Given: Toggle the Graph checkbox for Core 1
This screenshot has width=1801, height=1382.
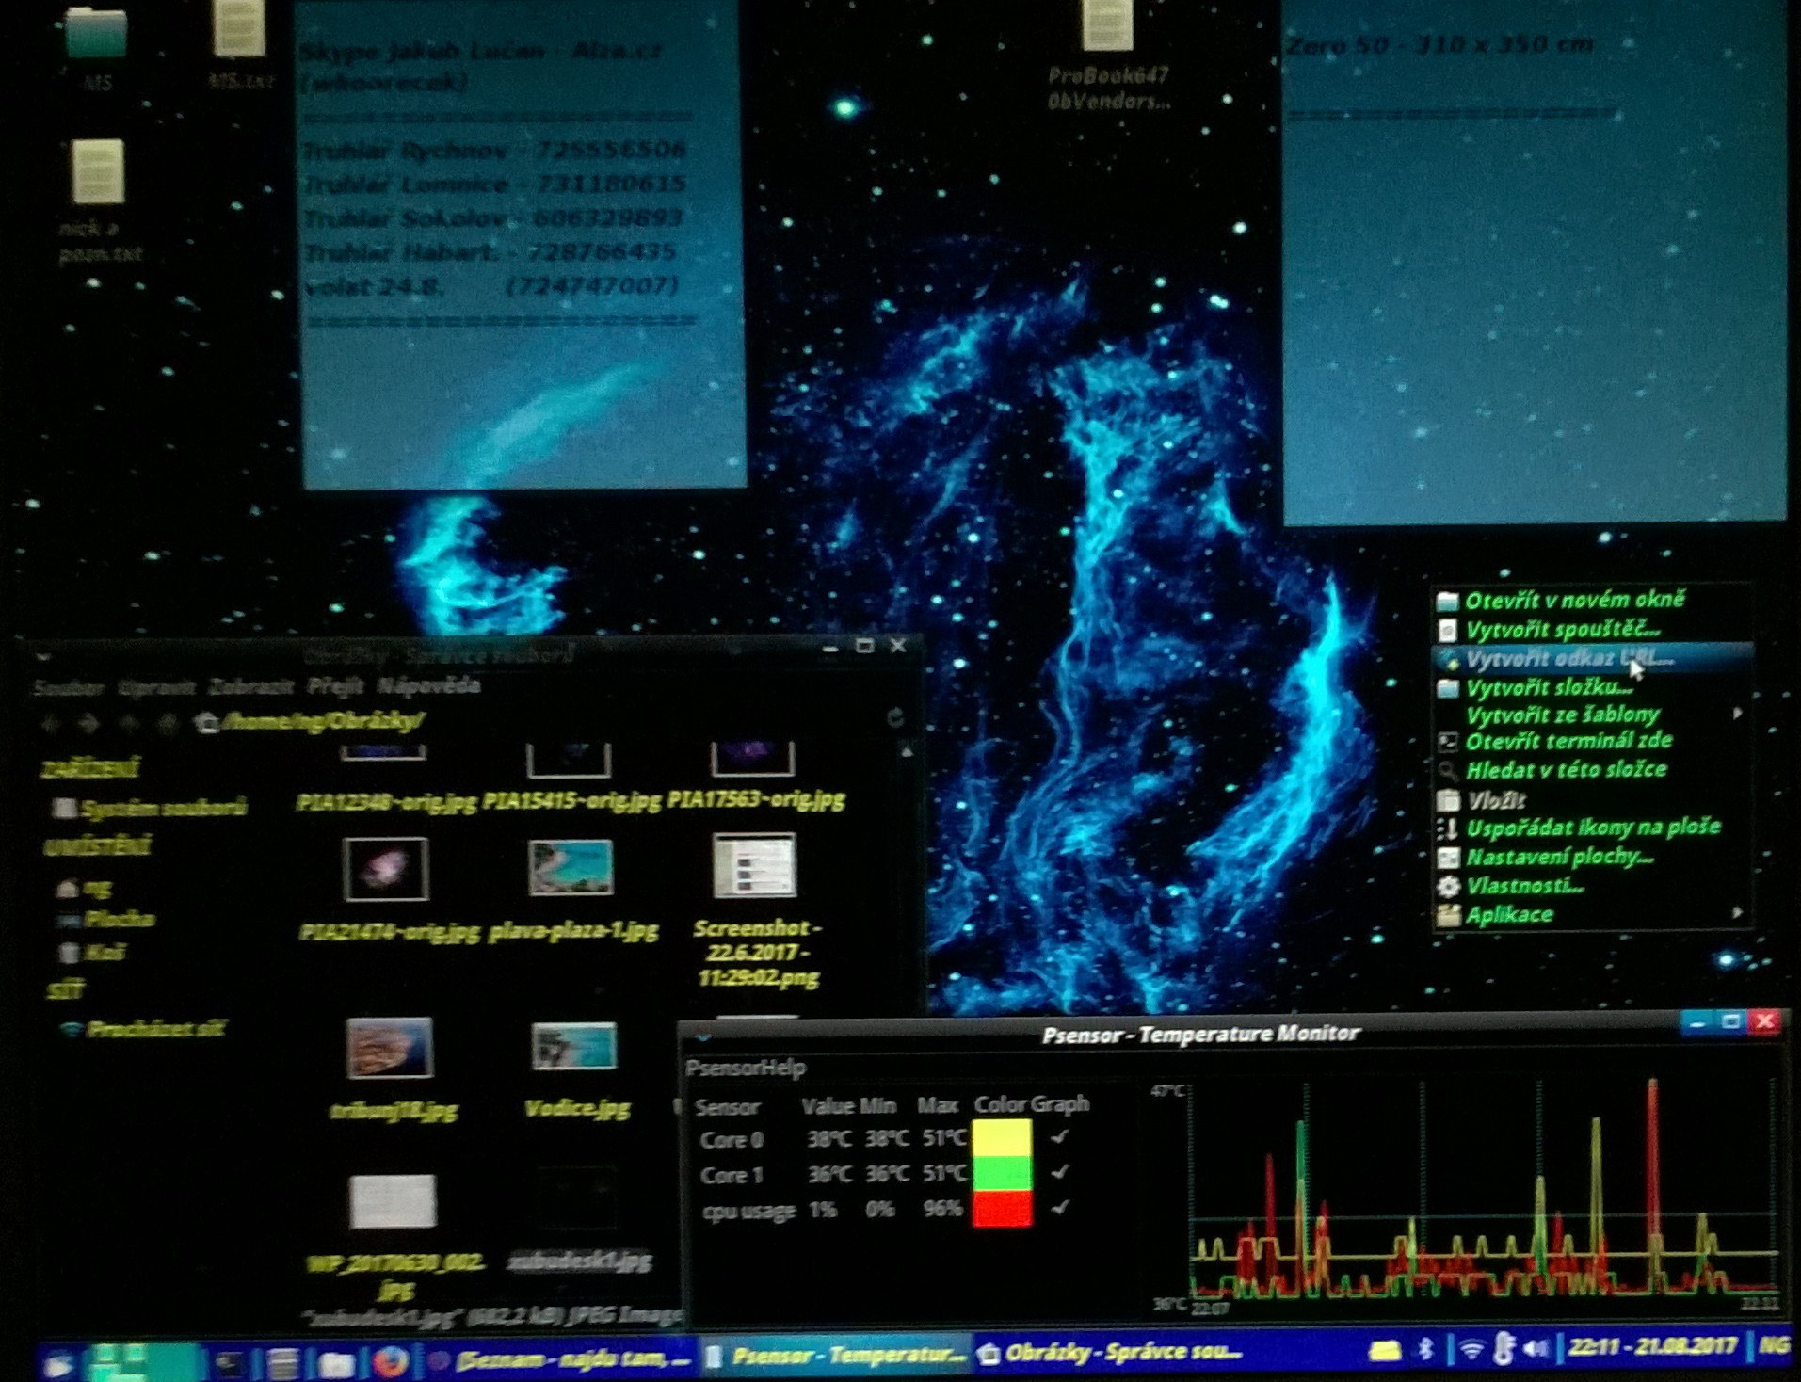Looking at the screenshot, I should coord(1060,1172).
